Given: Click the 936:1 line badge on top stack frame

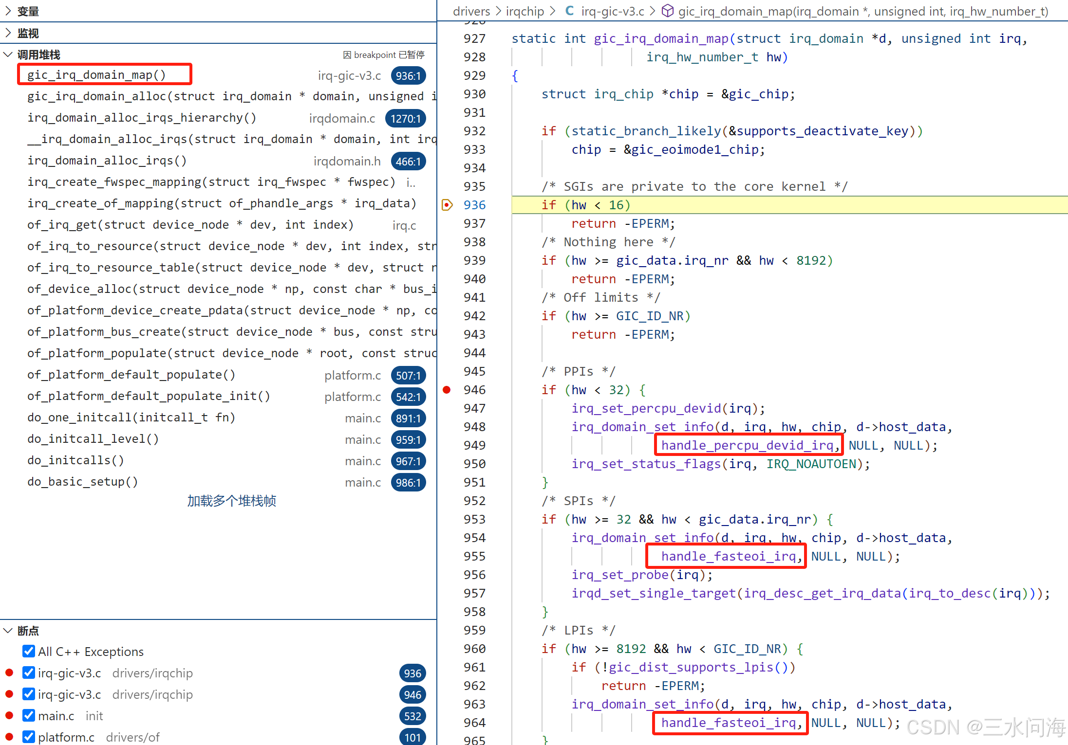Looking at the screenshot, I should coord(408,76).
